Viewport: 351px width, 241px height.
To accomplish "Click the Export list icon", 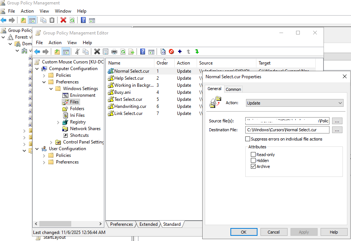I will tap(131, 52).
